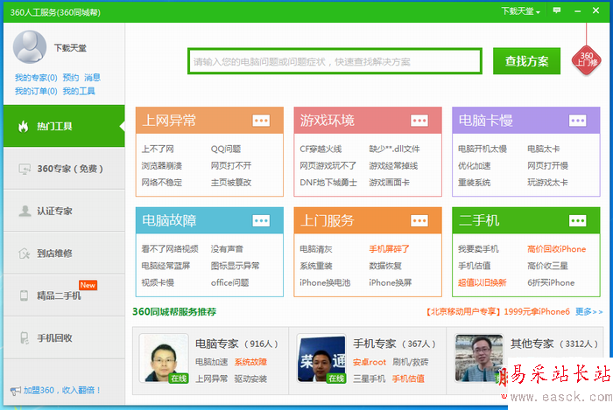Click the flame icon beside 热门工具
The width and height of the screenshot is (613, 410).
tap(24, 127)
